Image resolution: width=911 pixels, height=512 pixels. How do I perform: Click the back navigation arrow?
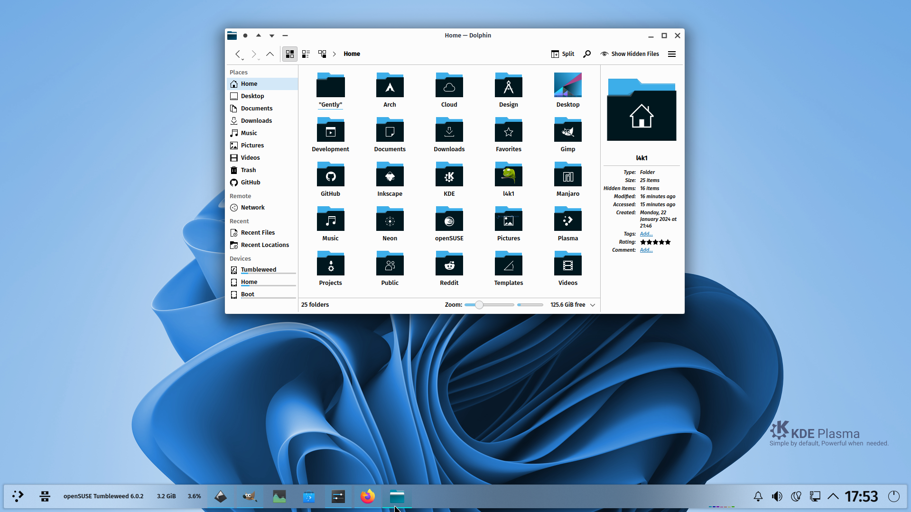(238, 54)
